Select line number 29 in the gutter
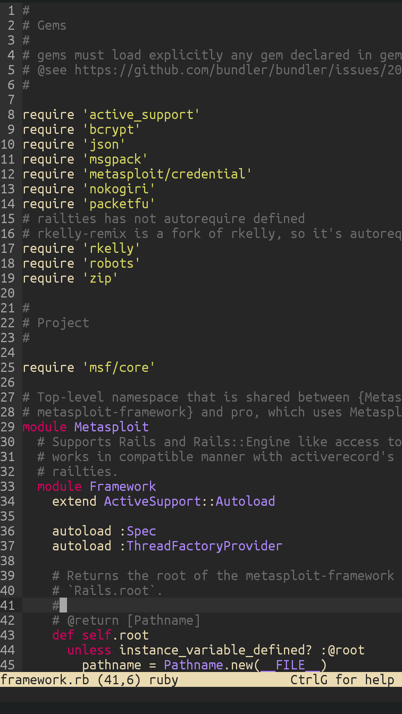 click(x=8, y=427)
